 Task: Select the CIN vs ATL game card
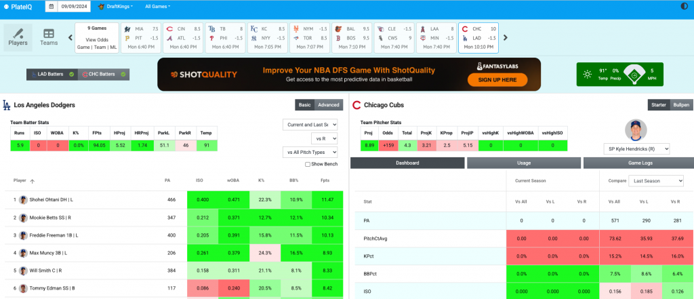[x=183, y=38]
